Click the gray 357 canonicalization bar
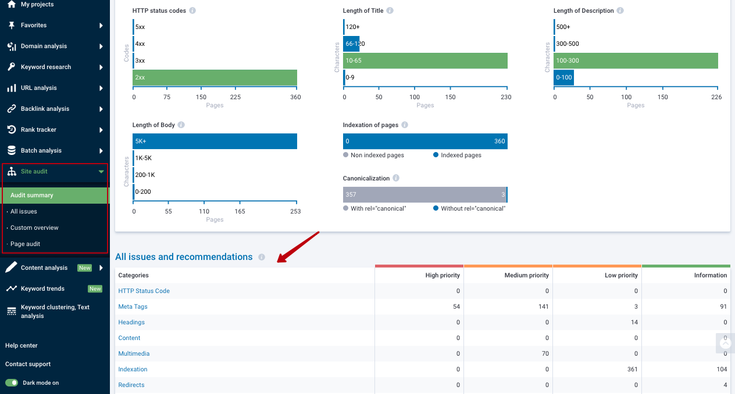735x394 pixels. point(424,194)
